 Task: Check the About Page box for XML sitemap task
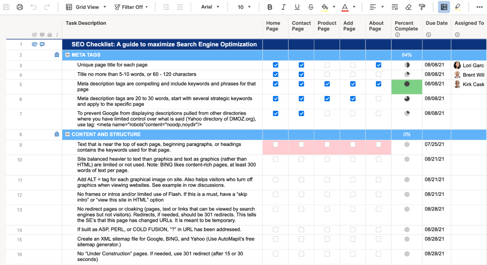click(378, 239)
